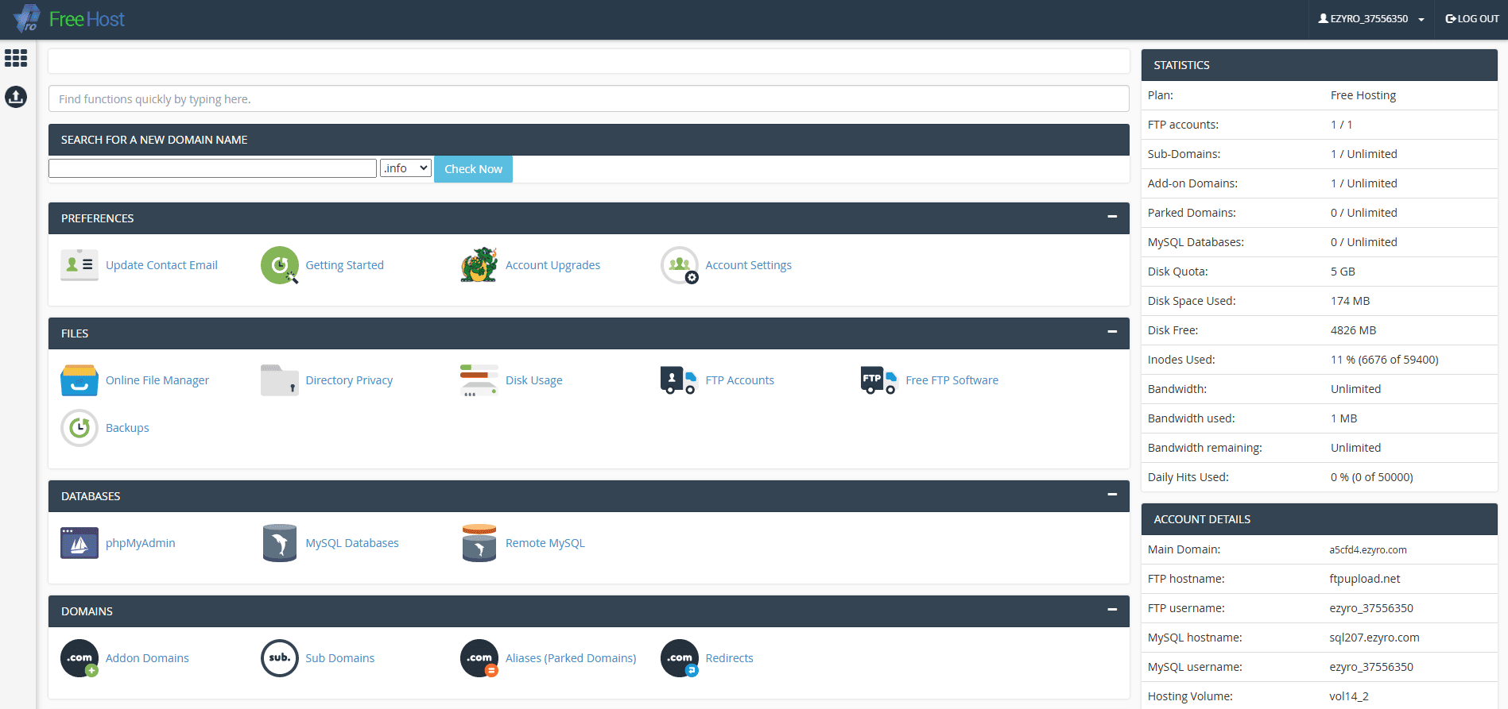1508x709 pixels.
Task: Click the phpMyAdmin sailboat icon
Action: (79, 543)
